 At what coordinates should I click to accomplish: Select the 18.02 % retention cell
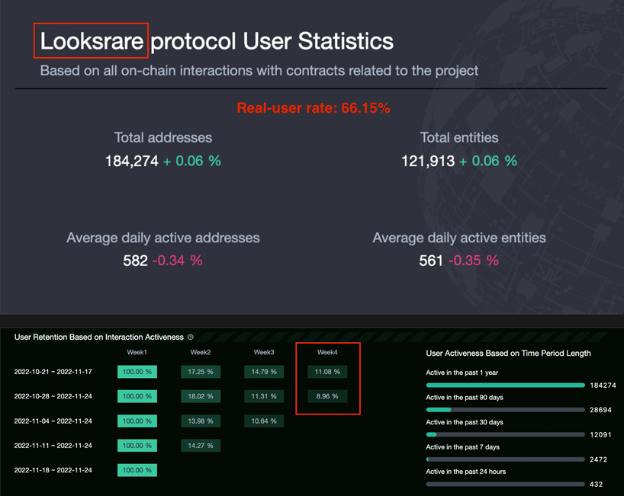[x=201, y=396]
